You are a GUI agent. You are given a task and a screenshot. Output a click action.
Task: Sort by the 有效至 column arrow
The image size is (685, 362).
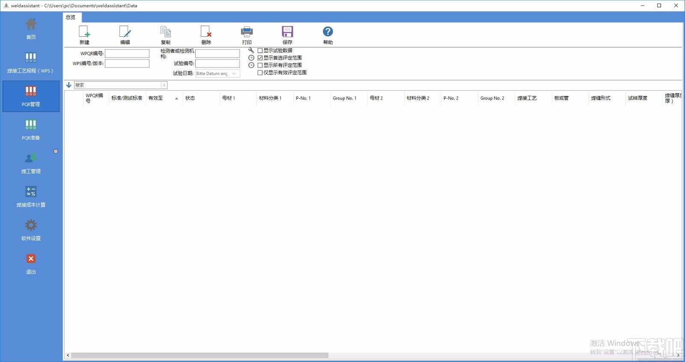176,98
